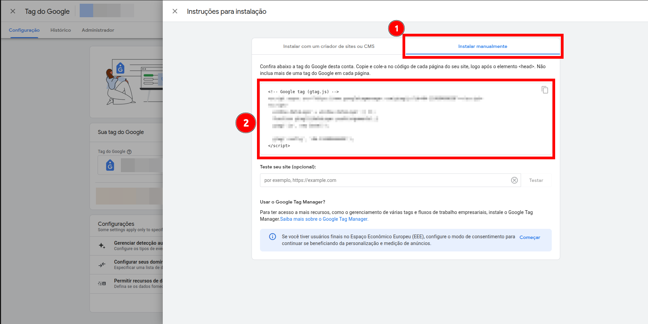This screenshot has height=324, width=648.
Task: Click the illustration thumbnail in background page
Action: [x=134, y=82]
